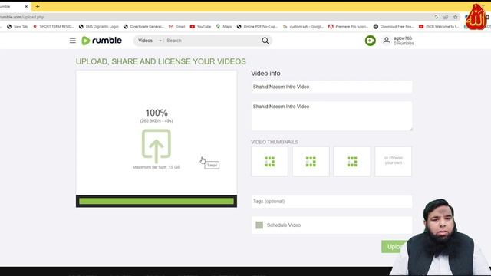Close the current browser tab
This screenshot has width=491, height=276.
tap(26, 6)
